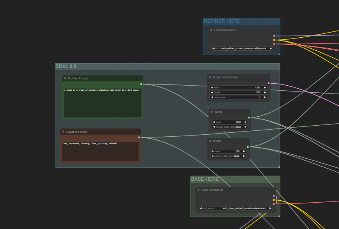Open base checkpoint ckpt_name selector
Screen dimensions: 339x229
tap(235, 208)
